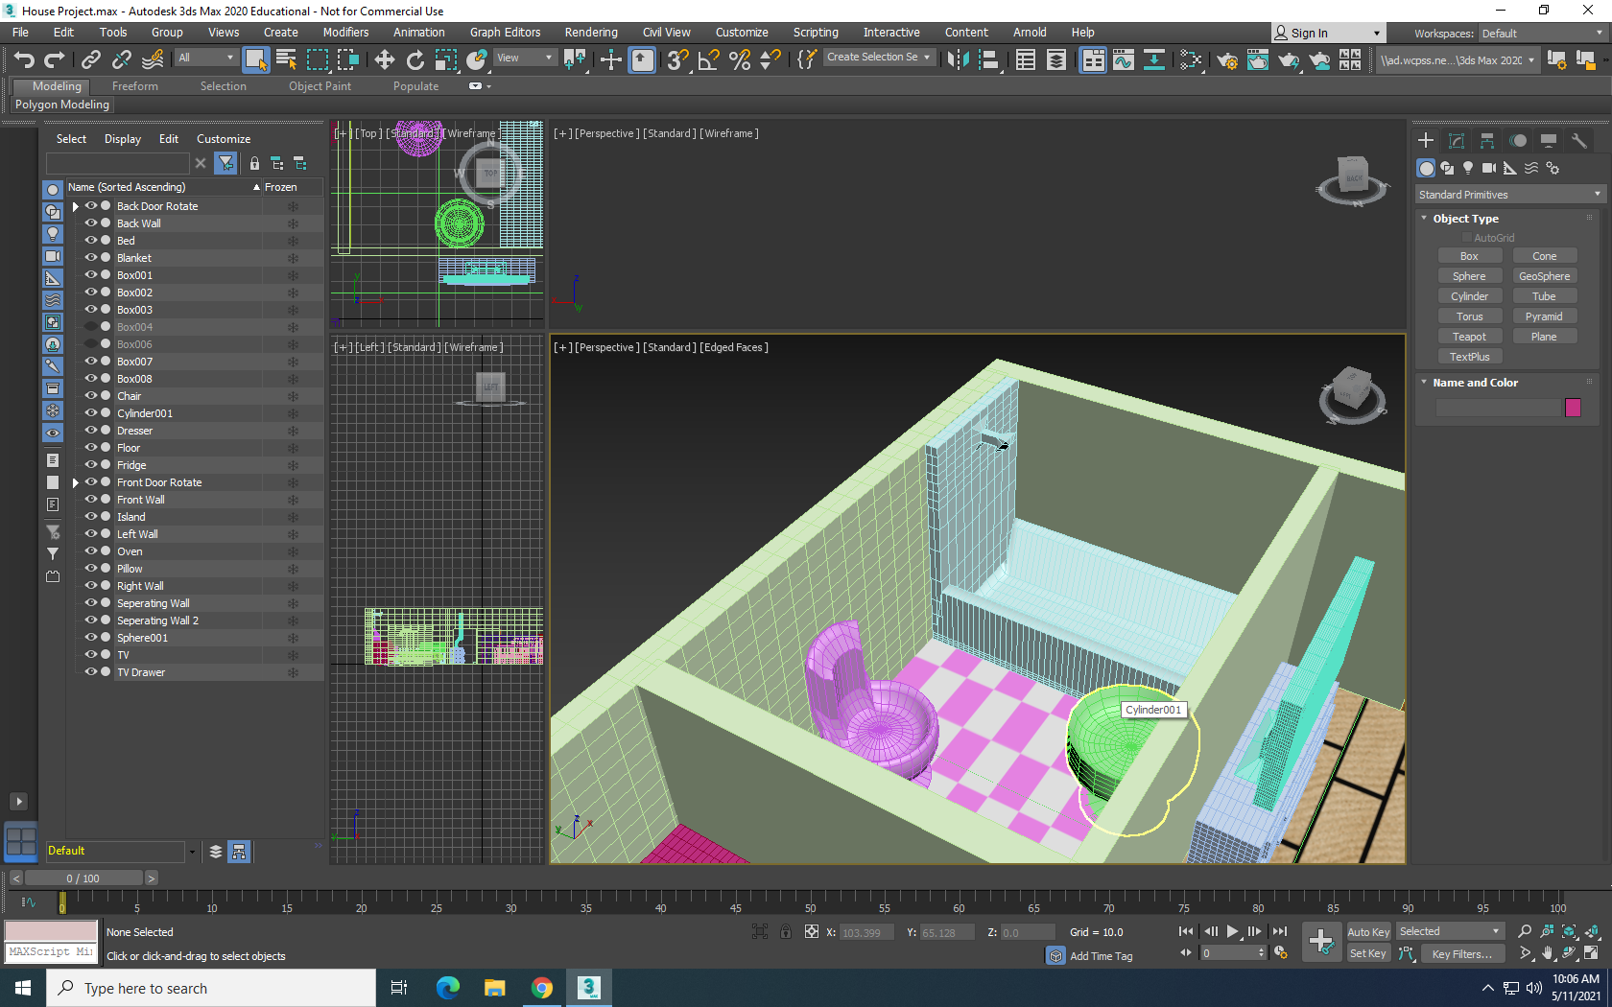Expand the Front Door Rotate group
The width and height of the screenshot is (1612, 1007).
pyautogui.click(x=75, y=482)
